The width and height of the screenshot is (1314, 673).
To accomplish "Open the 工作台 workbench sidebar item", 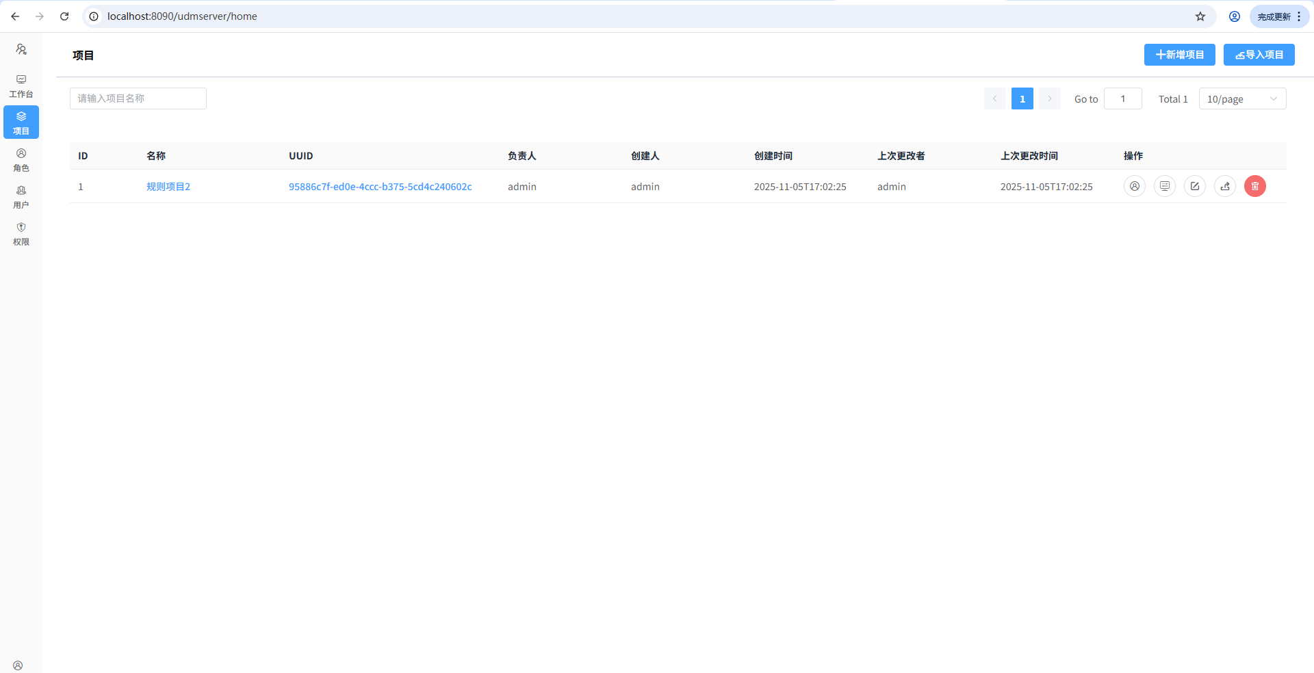I will [21, 85].
